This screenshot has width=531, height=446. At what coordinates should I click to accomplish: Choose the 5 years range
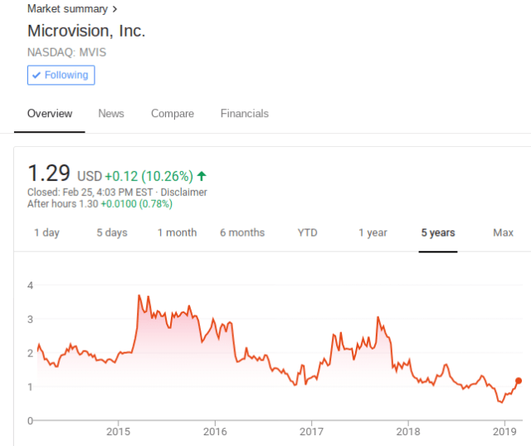(x=438, y=233)
